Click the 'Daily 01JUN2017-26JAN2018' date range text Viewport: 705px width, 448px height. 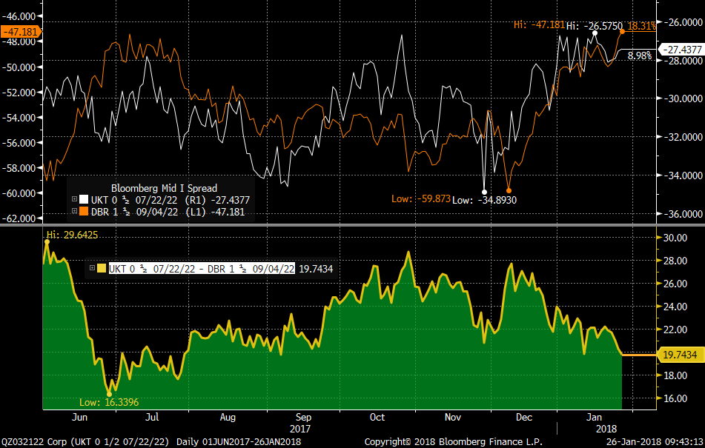239,442
